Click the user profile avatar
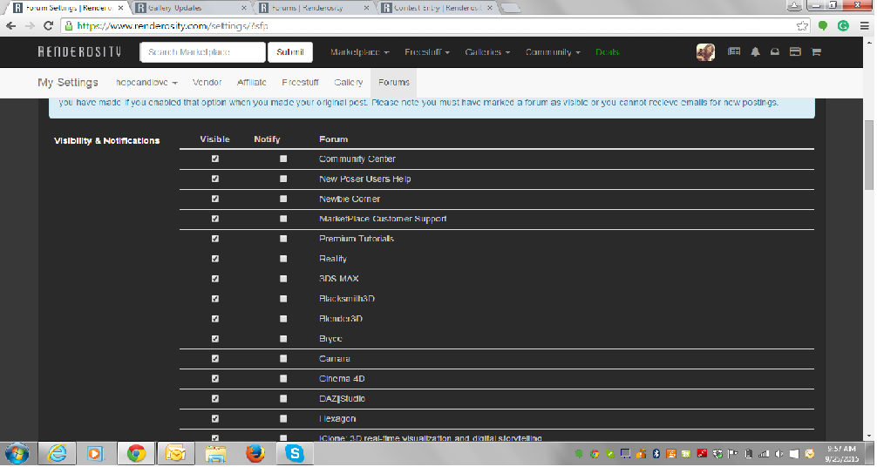877x467 pixels. point(705,52)
